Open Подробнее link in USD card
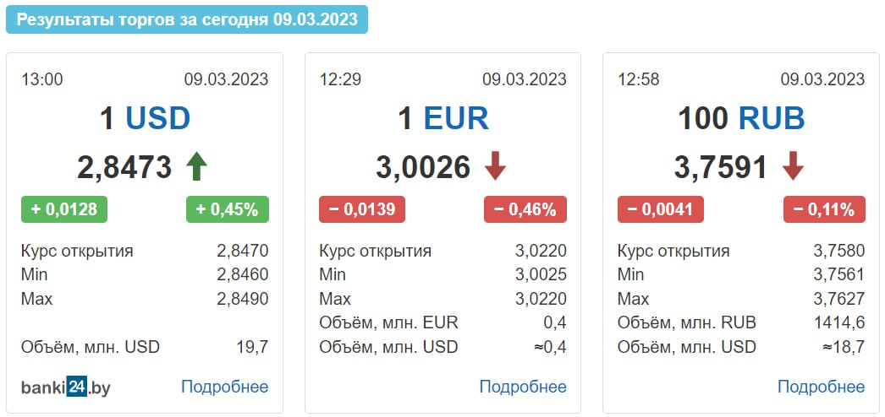The width and height of the screenshot is (885, 417). [225, 387]
